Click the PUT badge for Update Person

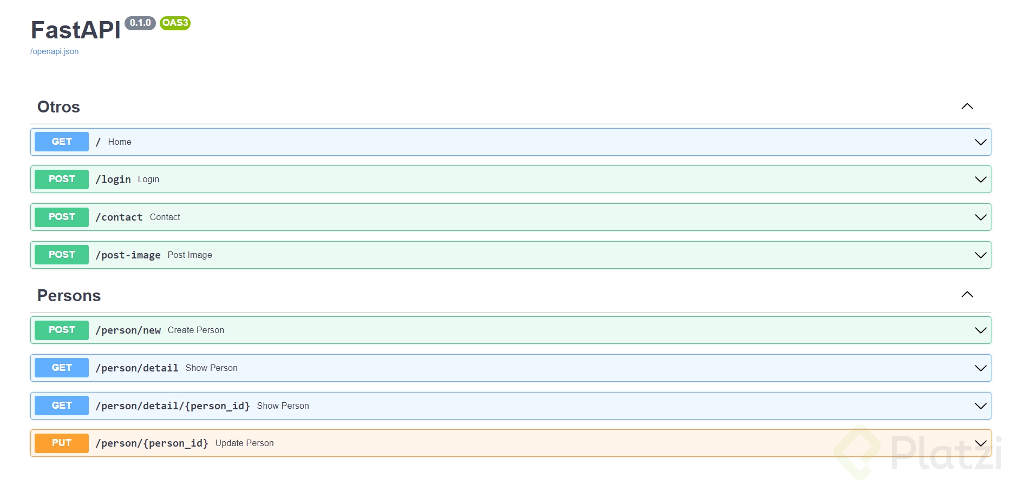[x=62, y=443]
